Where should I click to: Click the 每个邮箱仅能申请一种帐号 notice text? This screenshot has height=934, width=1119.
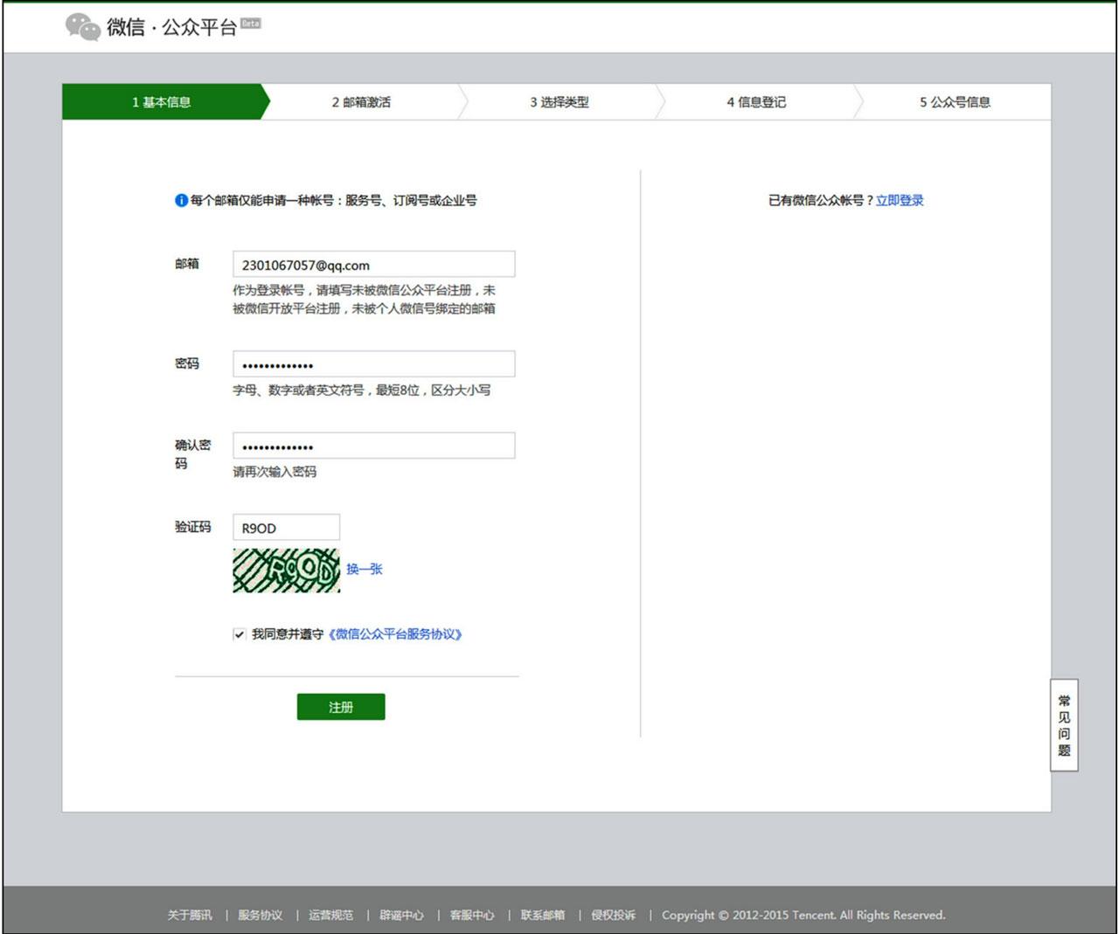click(x=334, y=200)
